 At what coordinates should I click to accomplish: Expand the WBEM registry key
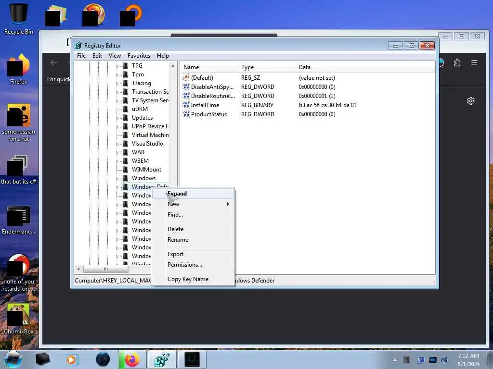click(x=117, y=161)
